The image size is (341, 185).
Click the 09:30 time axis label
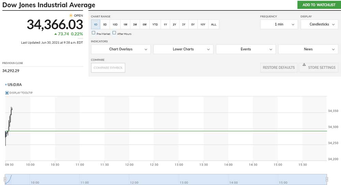coord(9,165)
